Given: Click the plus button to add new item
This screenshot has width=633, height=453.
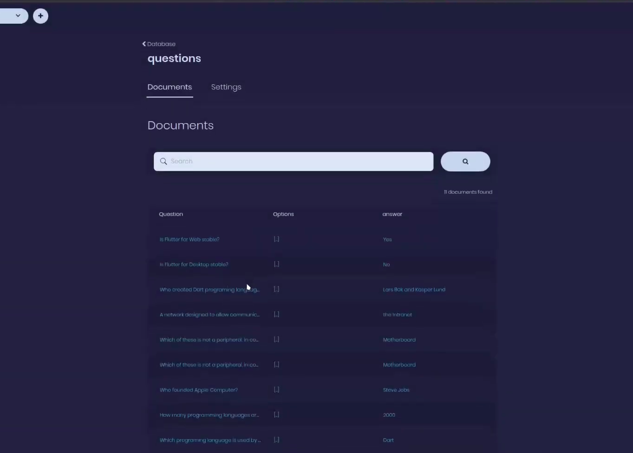Looking at the screenshot, I should [40, 15].
